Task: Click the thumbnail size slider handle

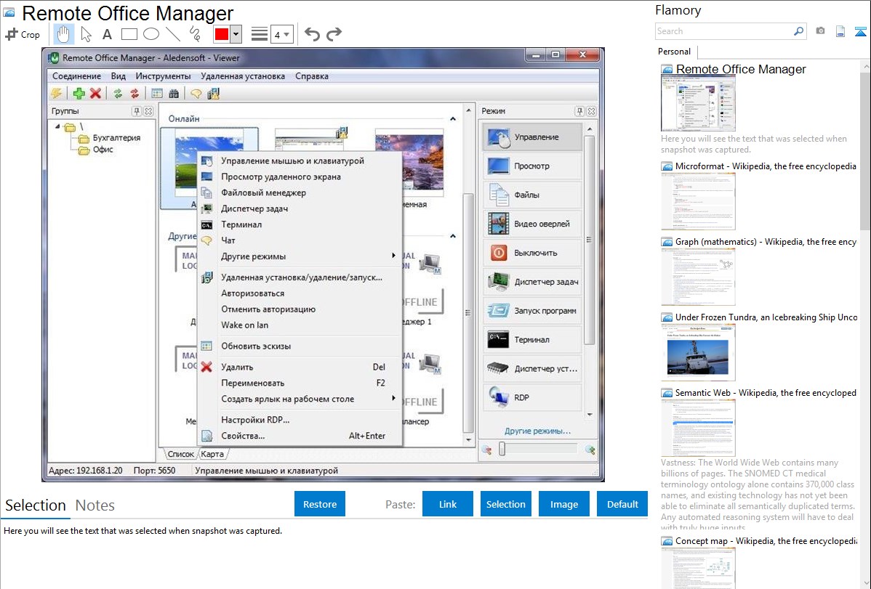Action: (502, 449)
